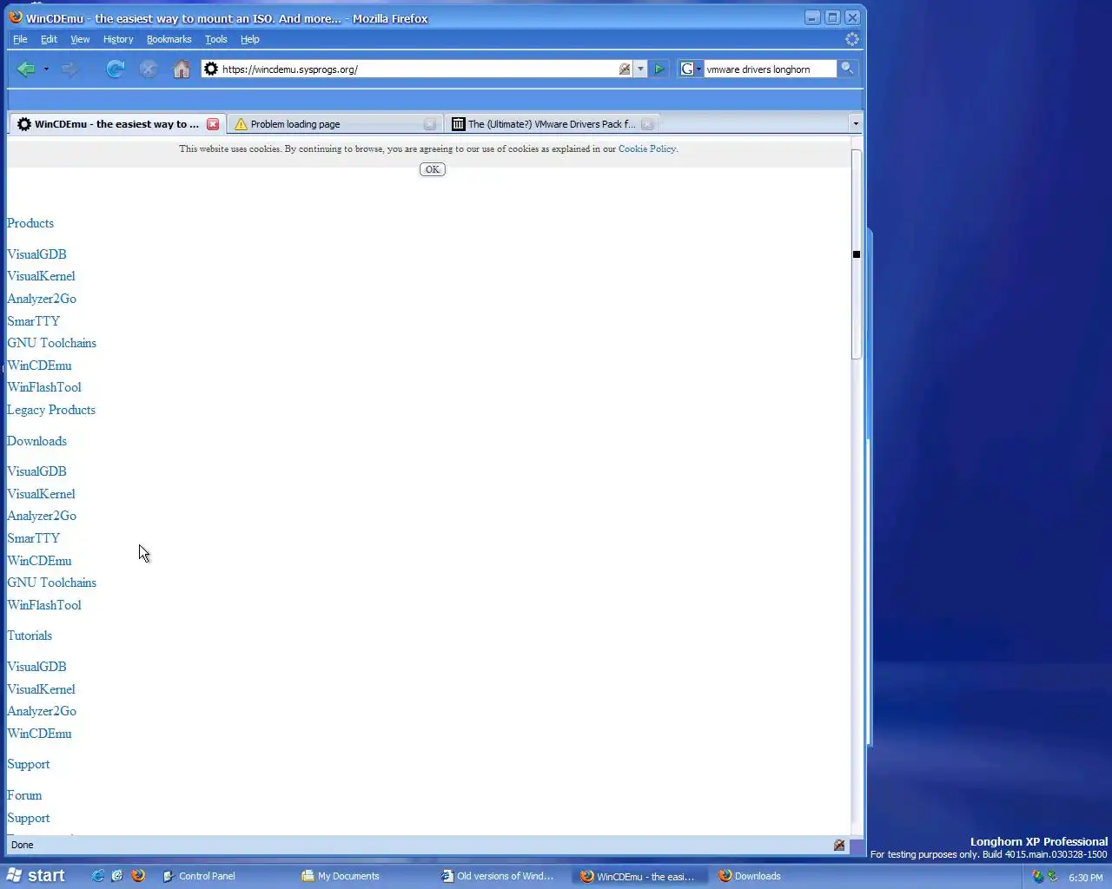The height and width of the screenshot is (889, 1112).
Task: Click the Downloads heading link
Action: coord(36,441)
